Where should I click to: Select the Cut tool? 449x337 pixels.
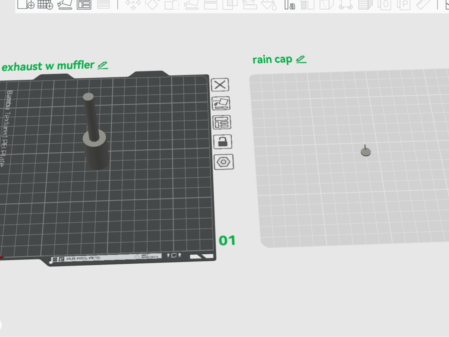pyautogui.click(x=211, y=4)
